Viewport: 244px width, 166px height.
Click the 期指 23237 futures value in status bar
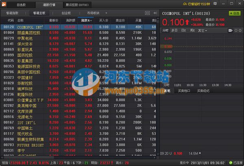tap(101, 163)
